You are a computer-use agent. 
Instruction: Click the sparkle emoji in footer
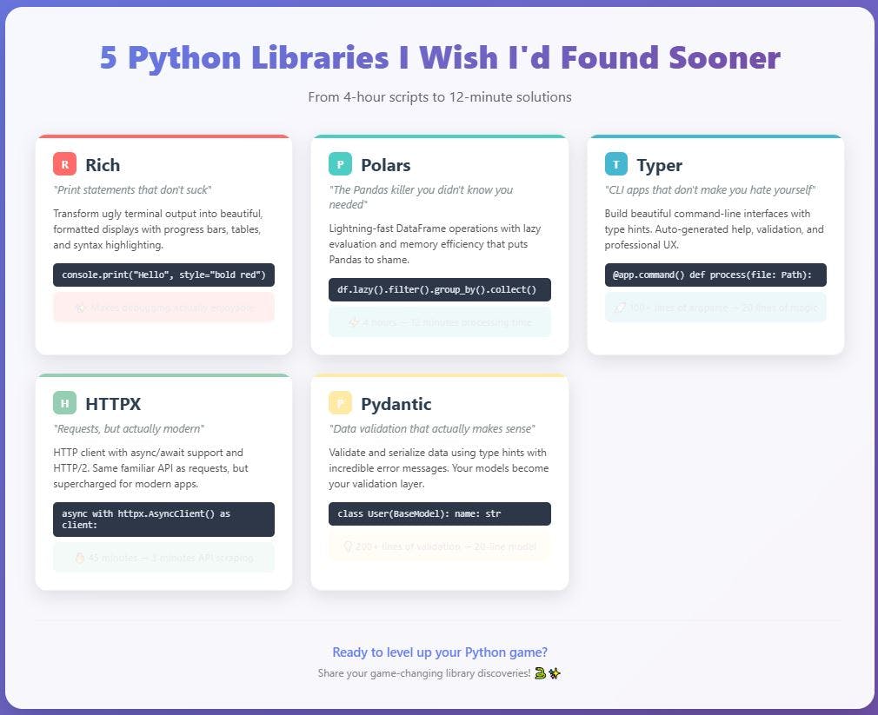(555, 673)
